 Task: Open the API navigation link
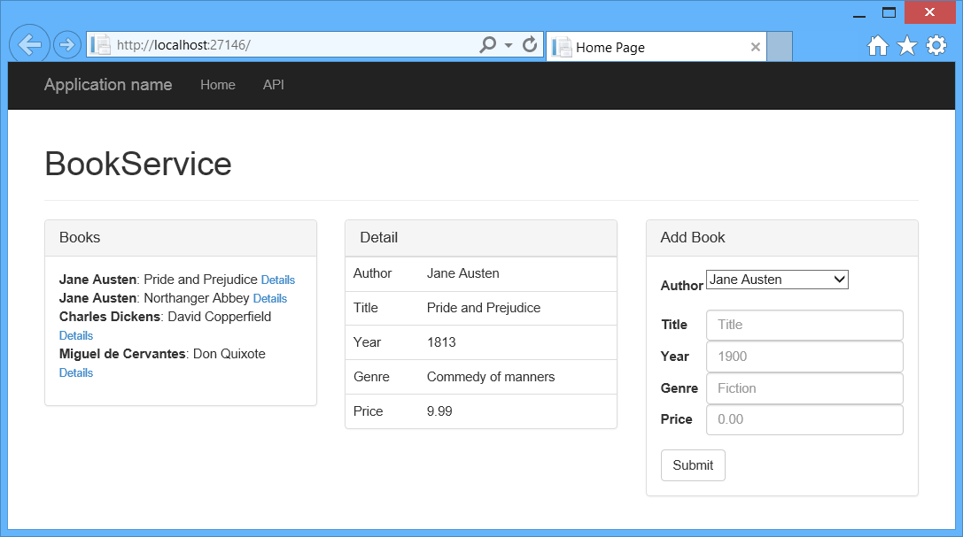coord(273,85)
